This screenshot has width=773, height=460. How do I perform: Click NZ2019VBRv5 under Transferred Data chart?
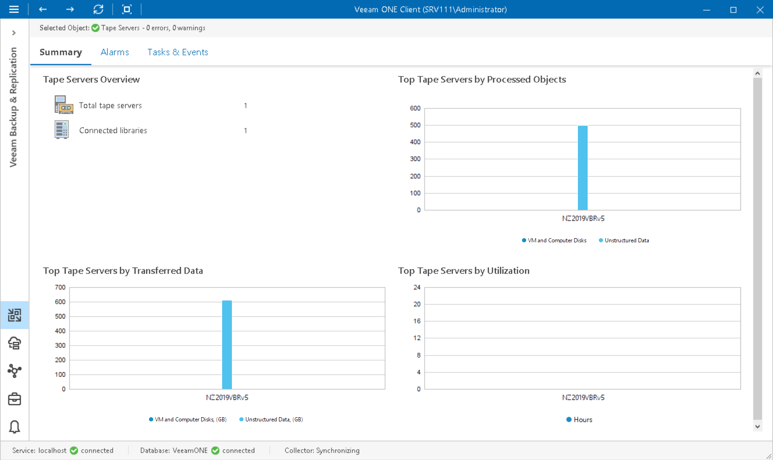click(x=227, y=398)
